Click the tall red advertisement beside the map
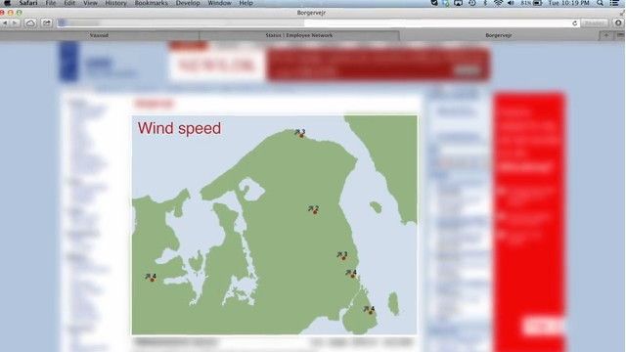This screenshot has width=626, height=352. [529, 222]
